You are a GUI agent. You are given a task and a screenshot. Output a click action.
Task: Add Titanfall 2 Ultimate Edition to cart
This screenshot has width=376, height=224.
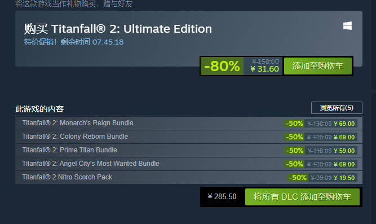coord(318,66)
